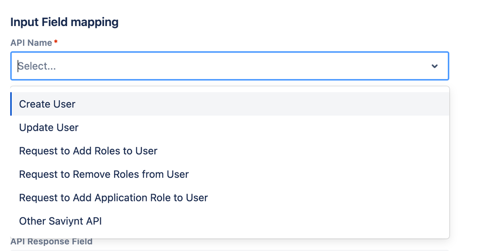Viewport: 491px width, 251px height.
Task: Choose Request to Add Application Role to User
Action: (x=230, y=198)
